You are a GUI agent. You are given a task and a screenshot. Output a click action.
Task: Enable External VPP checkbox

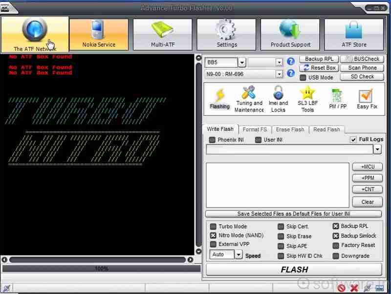click(x=213, y=244)
